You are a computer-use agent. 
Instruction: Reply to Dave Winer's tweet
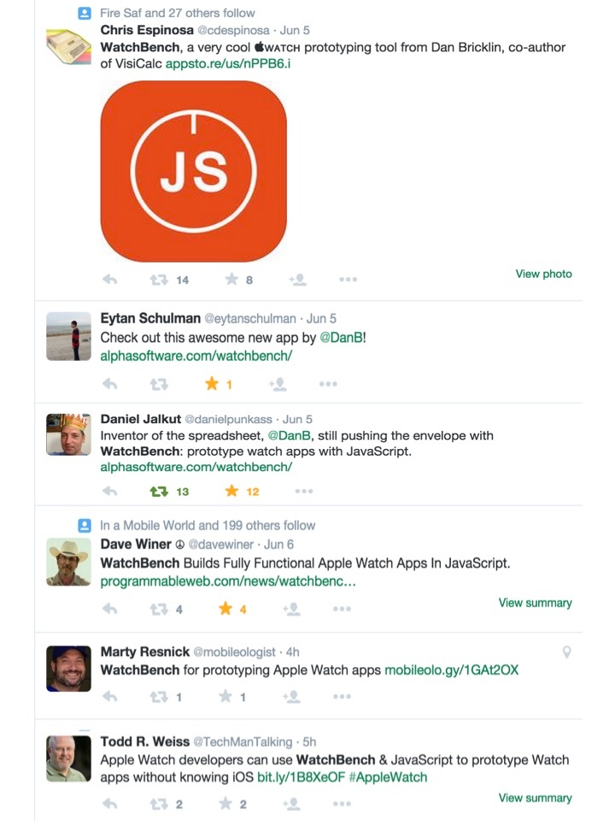(110, 608)
